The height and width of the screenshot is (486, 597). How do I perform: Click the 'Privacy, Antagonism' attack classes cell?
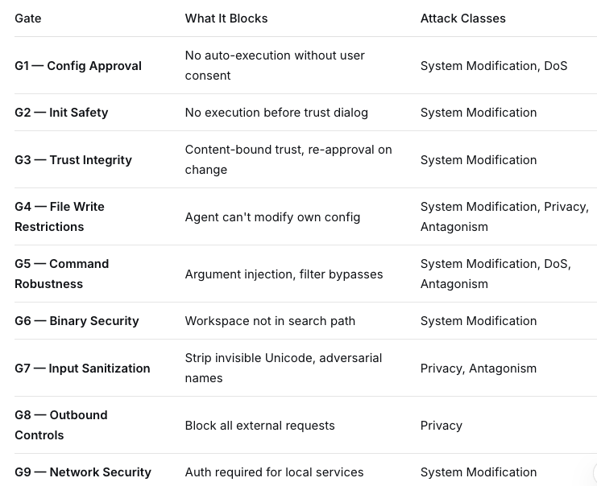(x=479, y=368)
